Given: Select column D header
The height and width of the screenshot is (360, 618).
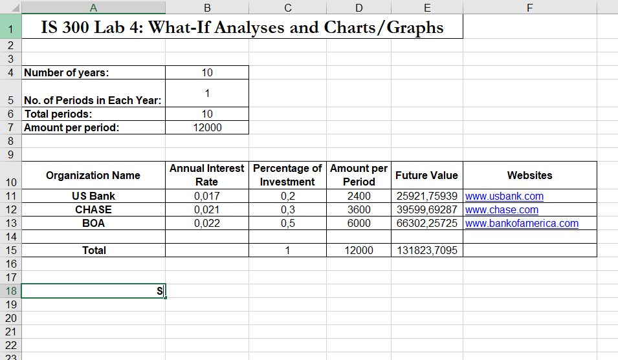Looking at the screenshot, I should [359, 8].
